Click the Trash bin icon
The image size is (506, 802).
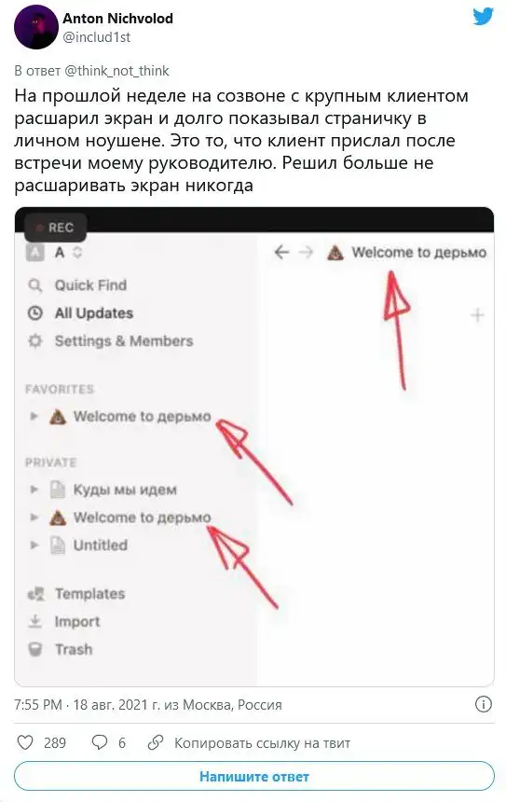pos(34,649)
